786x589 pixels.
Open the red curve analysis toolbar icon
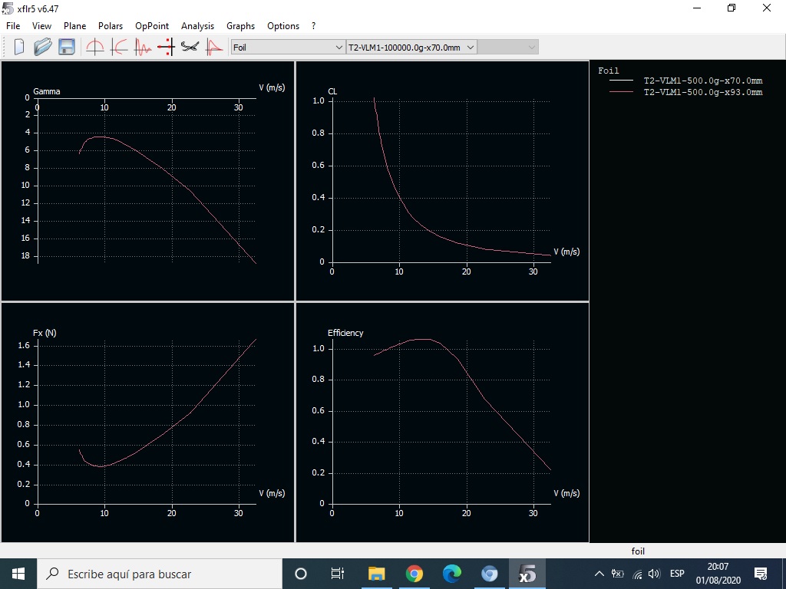214,47
